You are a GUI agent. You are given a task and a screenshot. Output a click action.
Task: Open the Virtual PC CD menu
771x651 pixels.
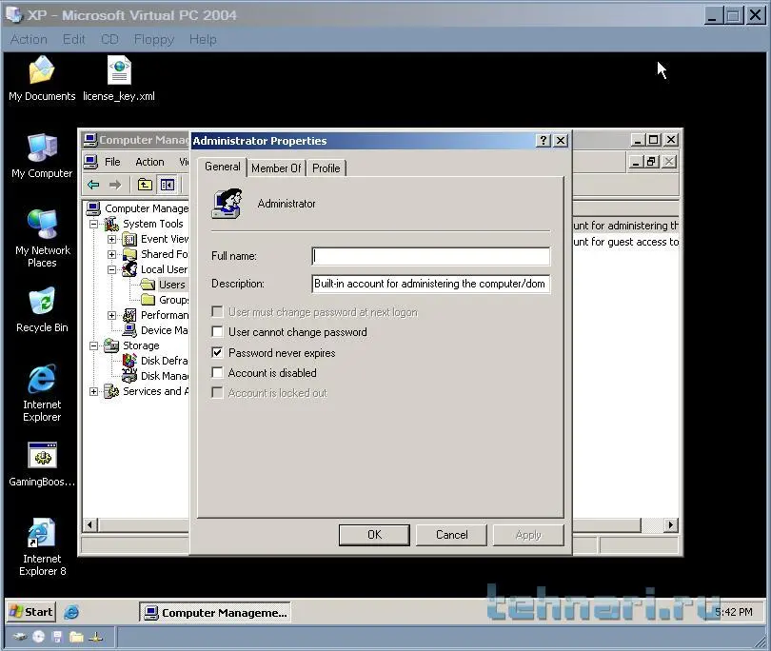[x=109, y=39]
